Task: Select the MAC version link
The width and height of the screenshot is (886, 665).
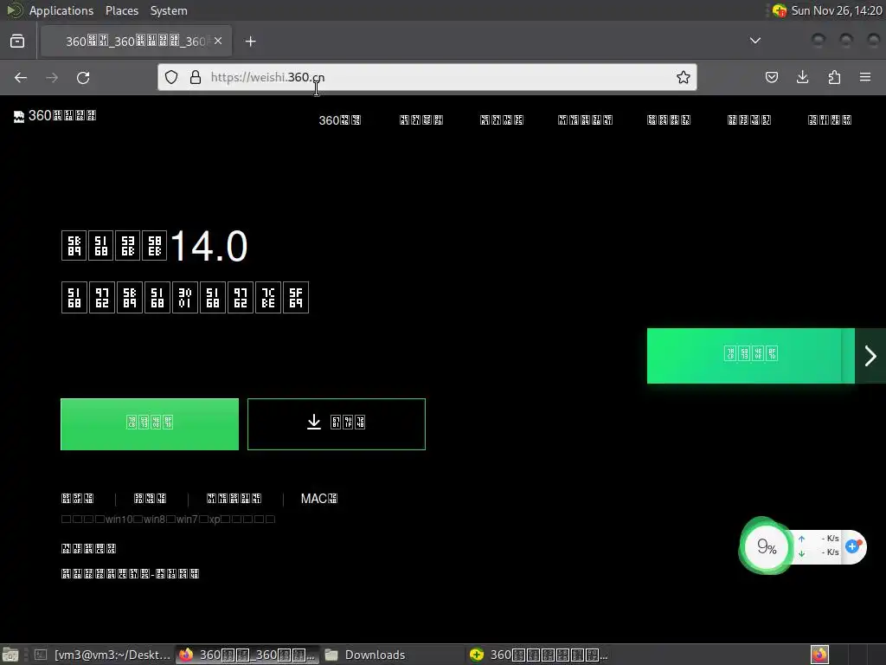Action: pyautogui.click(x=319, y=499)
